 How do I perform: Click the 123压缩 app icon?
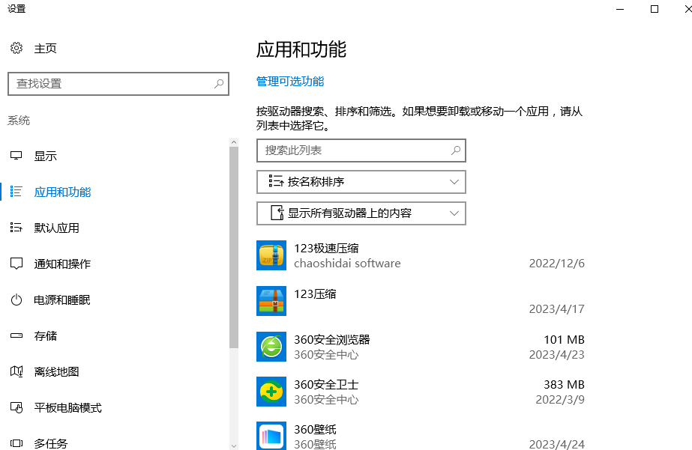click(x=271, y=301)
